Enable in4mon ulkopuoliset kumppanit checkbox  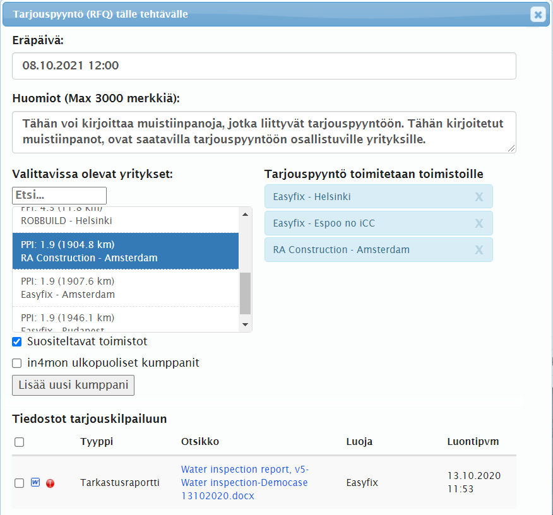click(17, 364)
